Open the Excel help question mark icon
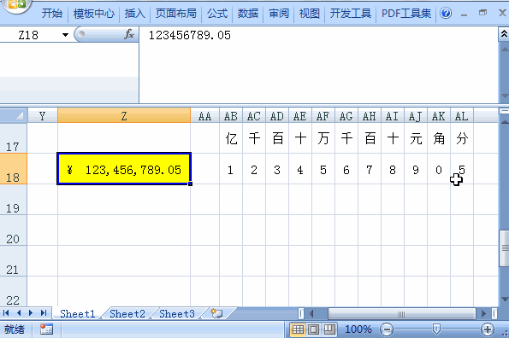The image size is (509, 338). pyautogui.click(x=446, y=14)
